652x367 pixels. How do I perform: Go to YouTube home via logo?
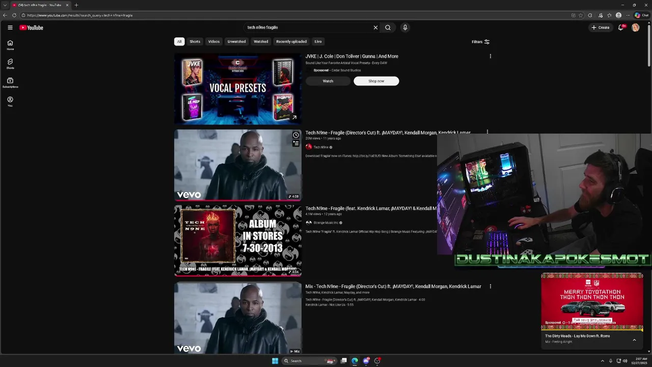click(31, 28)
